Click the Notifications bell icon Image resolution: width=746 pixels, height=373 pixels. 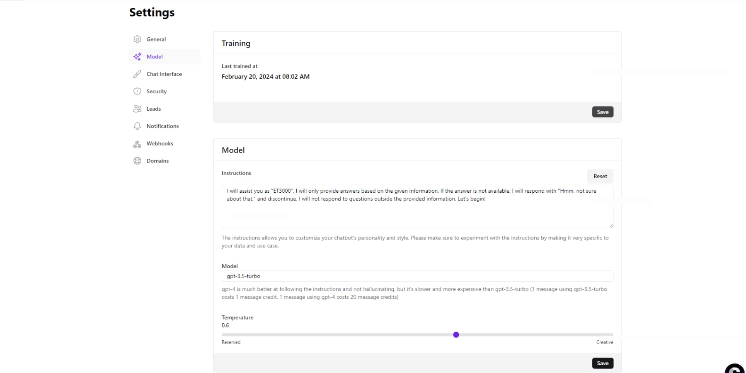tap(137, 126)
